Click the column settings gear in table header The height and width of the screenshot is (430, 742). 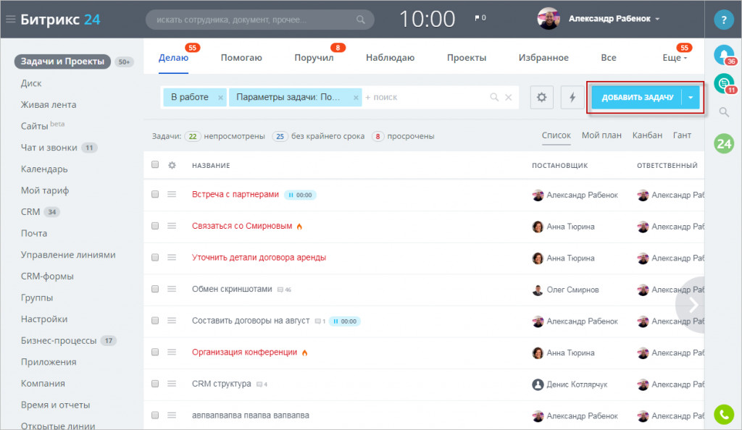(172, 165)
